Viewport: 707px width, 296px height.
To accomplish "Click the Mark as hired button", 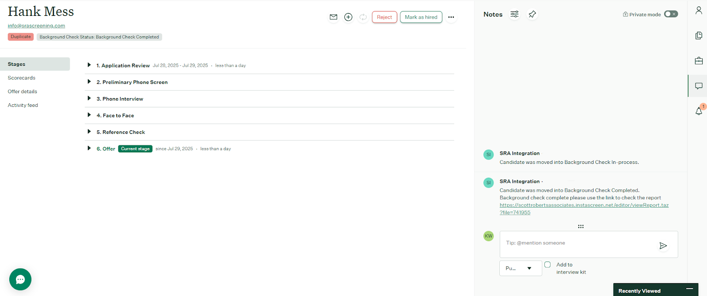I will 421,17.
